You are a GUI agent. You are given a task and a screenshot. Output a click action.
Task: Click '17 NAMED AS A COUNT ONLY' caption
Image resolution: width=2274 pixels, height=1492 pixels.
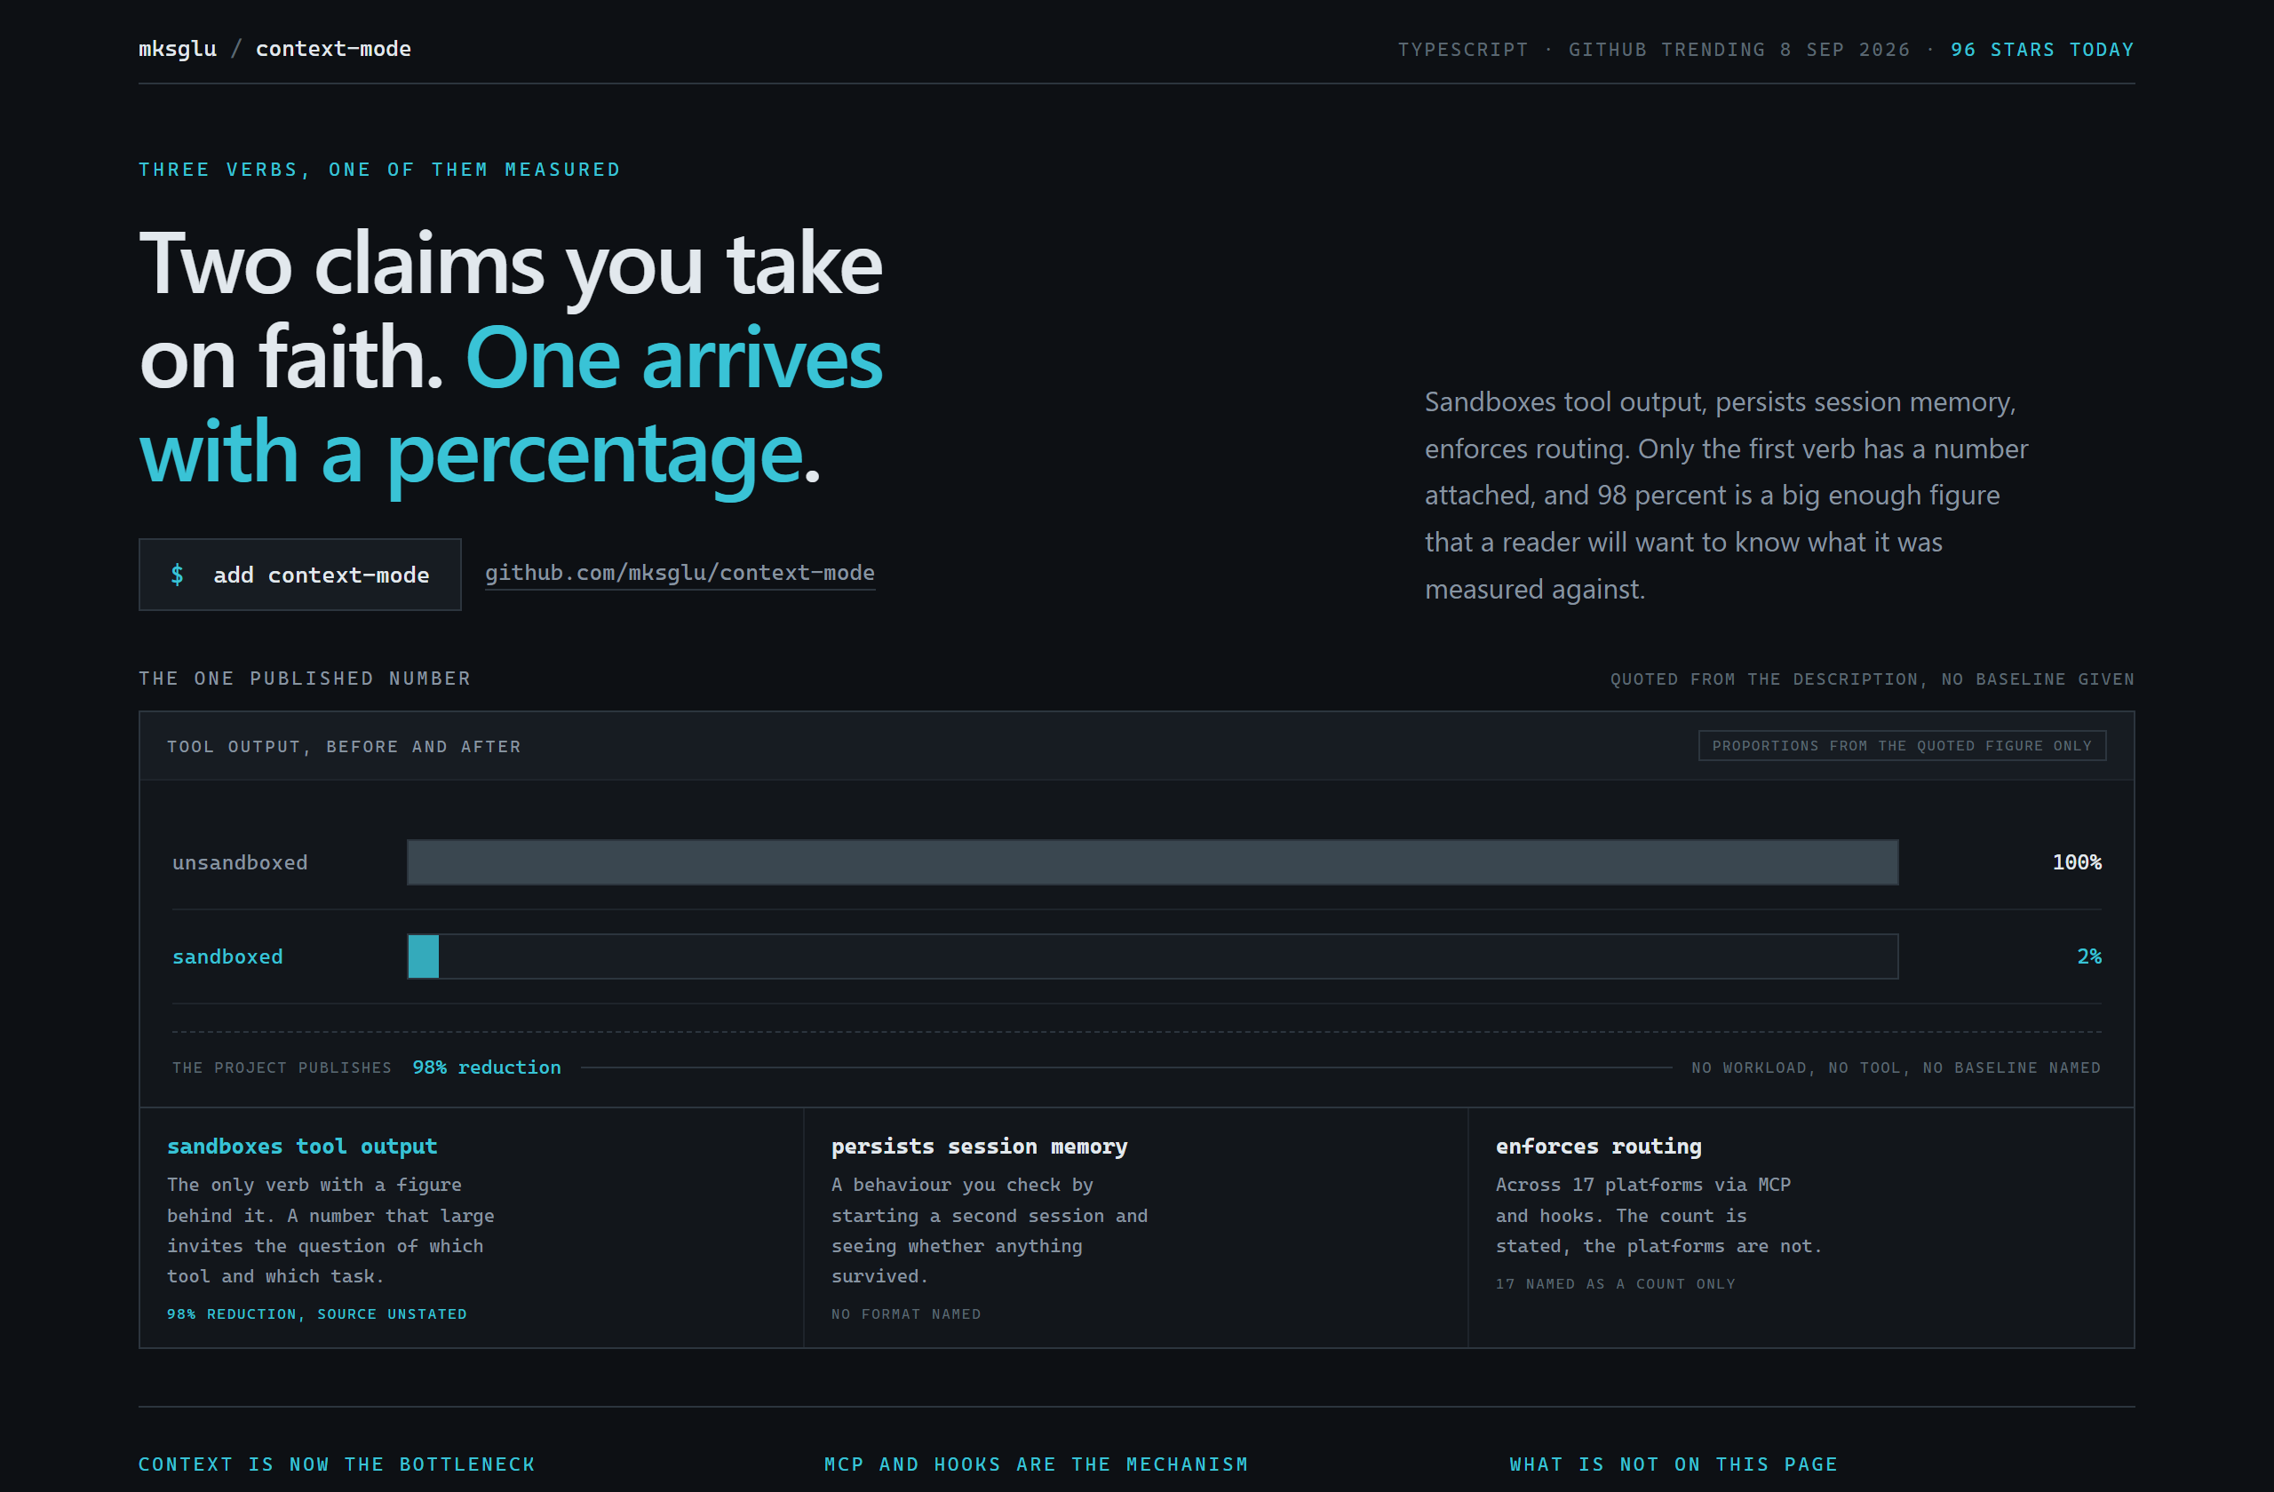click(1615, 1284)
